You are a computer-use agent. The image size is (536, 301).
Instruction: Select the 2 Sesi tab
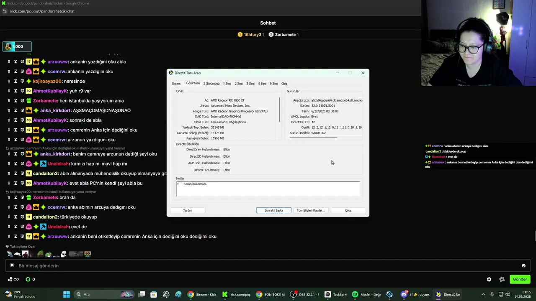click(239, 84)
